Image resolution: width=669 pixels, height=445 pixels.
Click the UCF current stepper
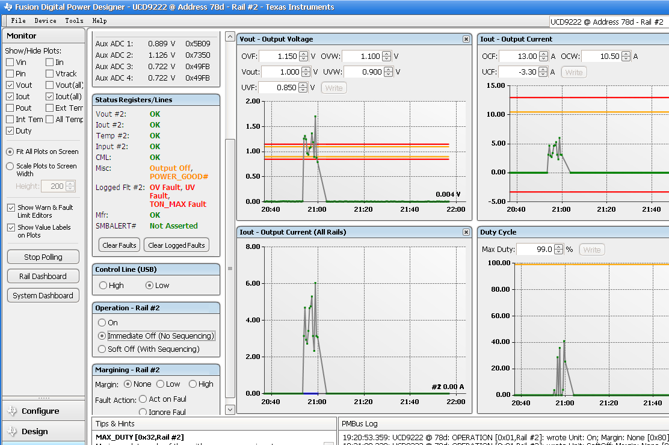(x=543, y=72)
